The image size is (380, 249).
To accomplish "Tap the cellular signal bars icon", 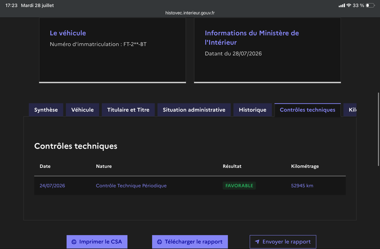I will point(342,5).
